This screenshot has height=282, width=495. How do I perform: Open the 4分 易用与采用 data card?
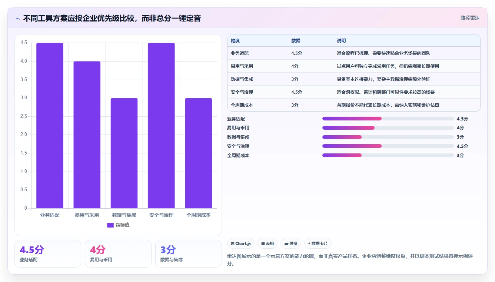coord(118,253)
